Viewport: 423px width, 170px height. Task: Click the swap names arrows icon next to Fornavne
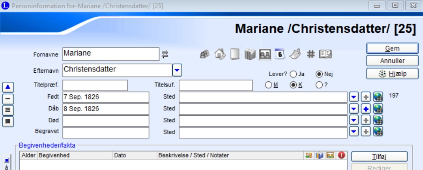point(165,55)
